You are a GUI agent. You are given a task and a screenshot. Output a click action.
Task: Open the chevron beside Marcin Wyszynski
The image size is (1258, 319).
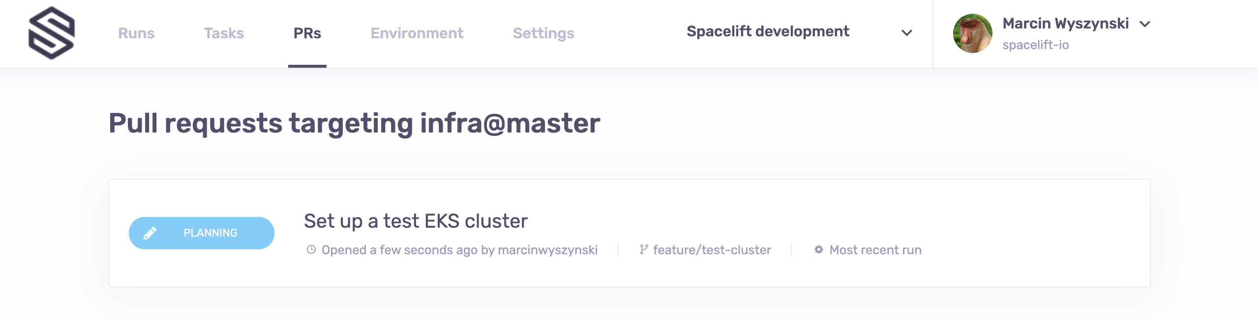pos(1145,24)
